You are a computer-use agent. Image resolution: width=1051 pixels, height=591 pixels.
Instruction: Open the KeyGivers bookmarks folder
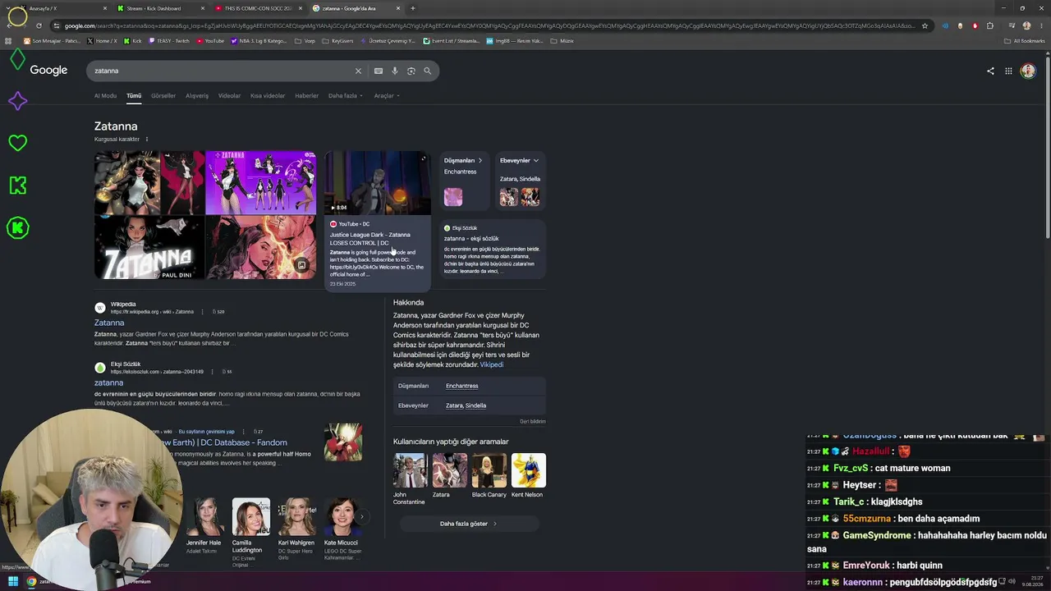[337, 40]
